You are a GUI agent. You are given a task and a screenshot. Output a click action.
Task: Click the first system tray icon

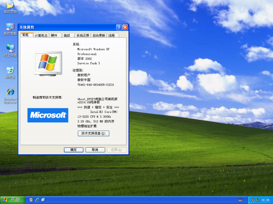pyautogui.click(x=252, y=200)
